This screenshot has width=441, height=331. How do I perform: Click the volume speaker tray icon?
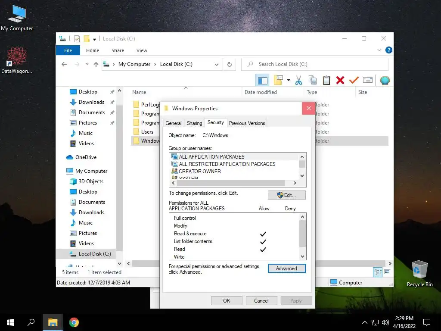385,322
